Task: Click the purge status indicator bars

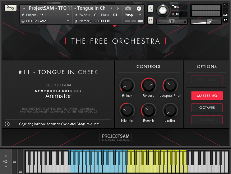Action: (x=134, y=21)
